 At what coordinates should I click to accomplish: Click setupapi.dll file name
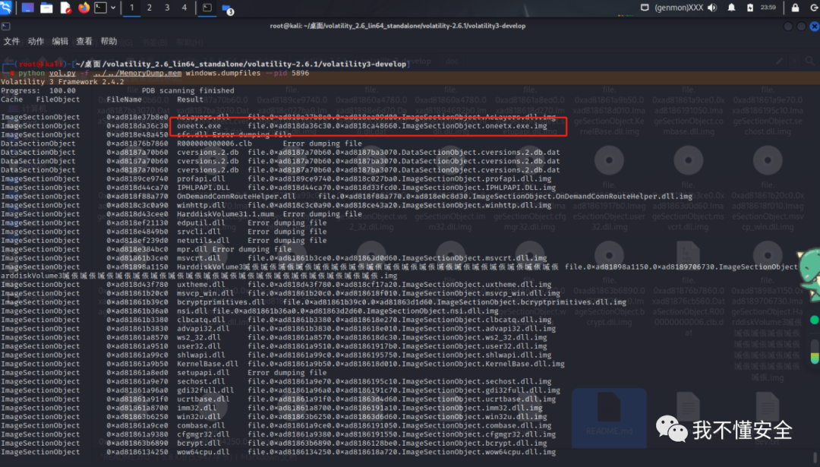pos(203,373)
